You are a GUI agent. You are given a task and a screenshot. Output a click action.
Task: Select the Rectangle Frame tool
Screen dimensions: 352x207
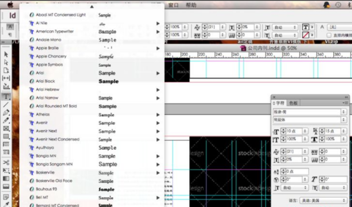pyautogui.click(x=6, y=129)
